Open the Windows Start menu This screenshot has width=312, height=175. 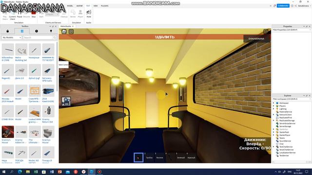pos(4,172)
